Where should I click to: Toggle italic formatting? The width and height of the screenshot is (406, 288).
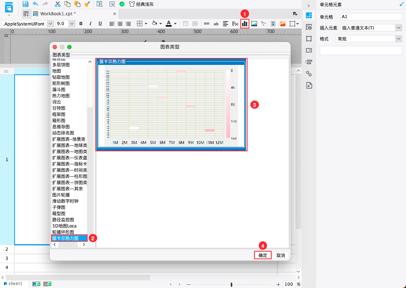coord(91,24)
